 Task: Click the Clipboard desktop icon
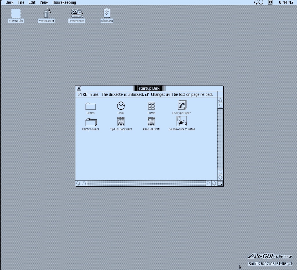107,14
